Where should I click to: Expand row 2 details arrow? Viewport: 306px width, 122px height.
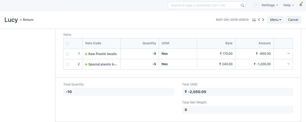[x=288, y=64]
